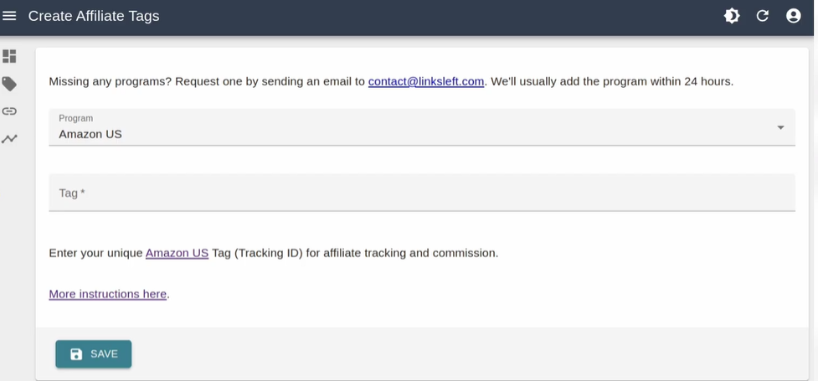
Task: Follow the Amazon US hyperlink
Action: (177, 253)
